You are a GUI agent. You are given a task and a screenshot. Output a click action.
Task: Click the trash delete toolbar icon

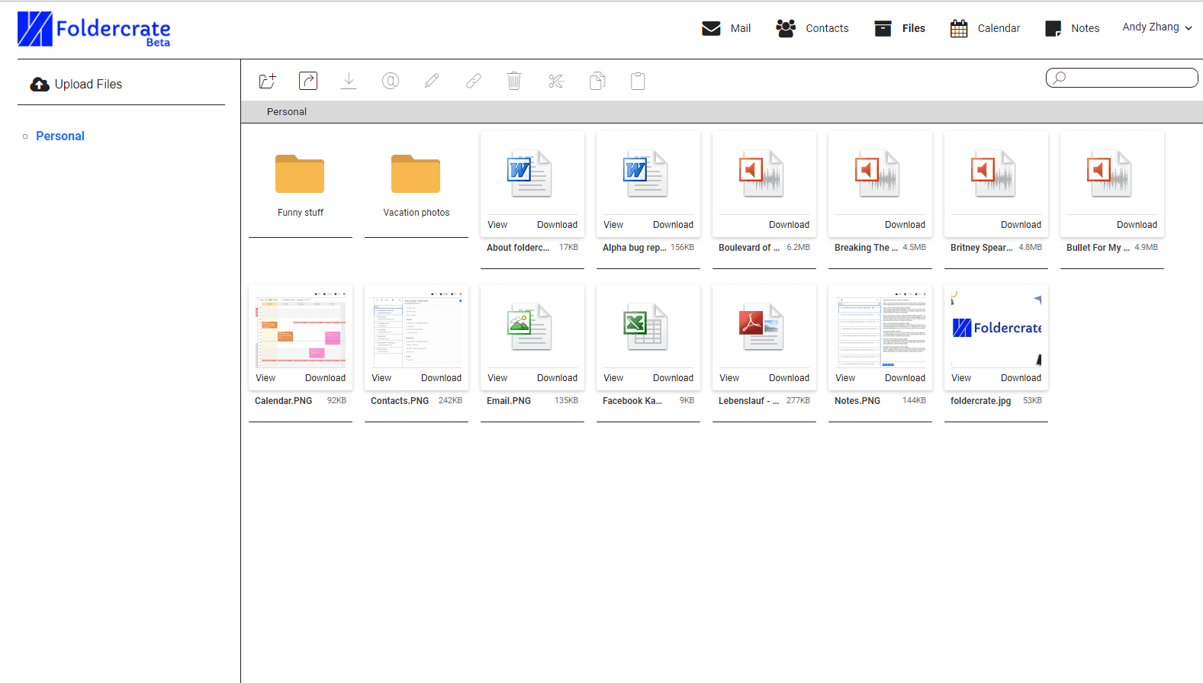click(x=514, y=81)
